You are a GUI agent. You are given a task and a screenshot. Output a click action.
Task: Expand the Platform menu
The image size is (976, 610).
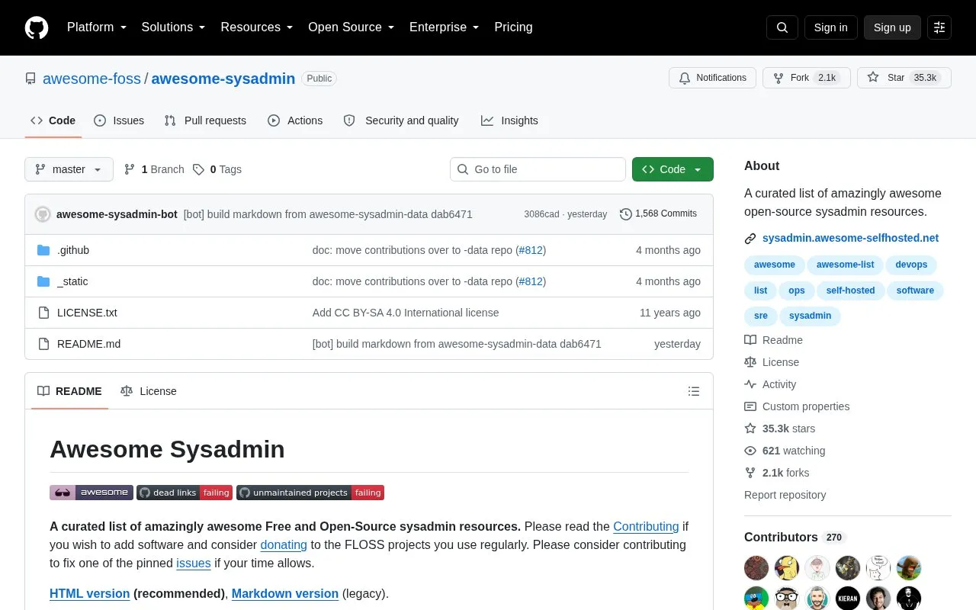pos(97,27)
